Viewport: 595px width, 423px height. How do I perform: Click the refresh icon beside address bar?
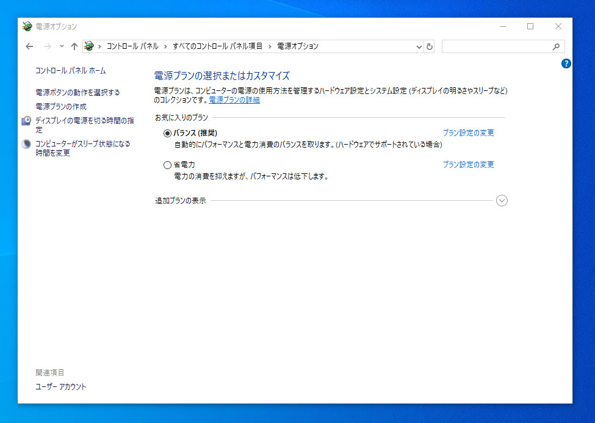tap(429, 47)
